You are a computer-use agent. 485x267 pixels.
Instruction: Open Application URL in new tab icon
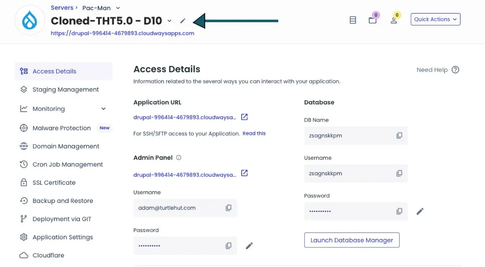pos(244,117)
